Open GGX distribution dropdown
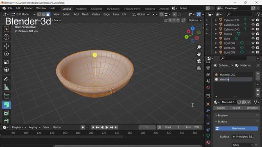This screenshot has height=147, width=262. 243,145
